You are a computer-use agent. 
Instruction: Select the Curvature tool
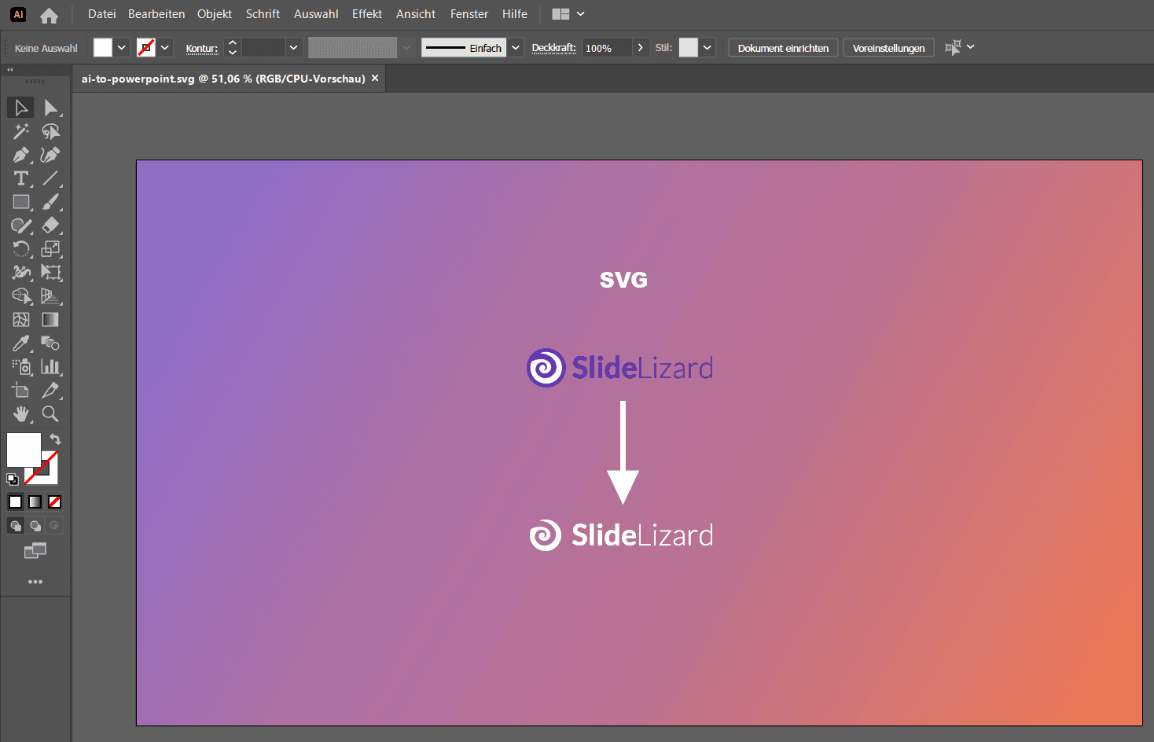[x=51, y=155]
